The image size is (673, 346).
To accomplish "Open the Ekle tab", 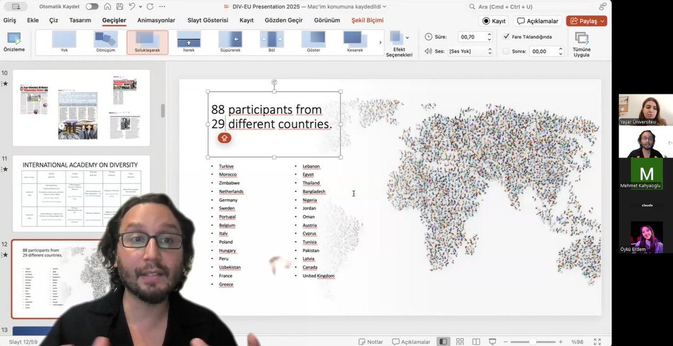I will 33,20.
